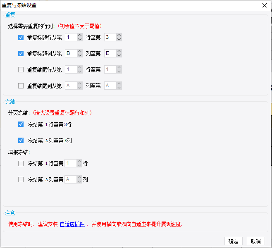Click the 选择需要重复的行列 label
This screenshot has width=272, height=248.
[31, 26]
